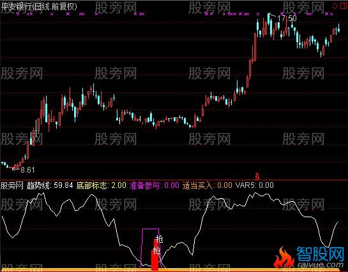Click the red diamond icon at chart corner
The width and height of the screenshot is (348, 272).
click(x=335, y=6)
